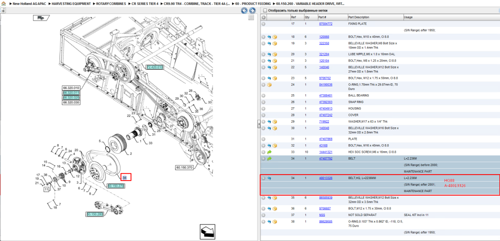
Task: Click package icon for washer 719922
Action: (x=274, y=122)
